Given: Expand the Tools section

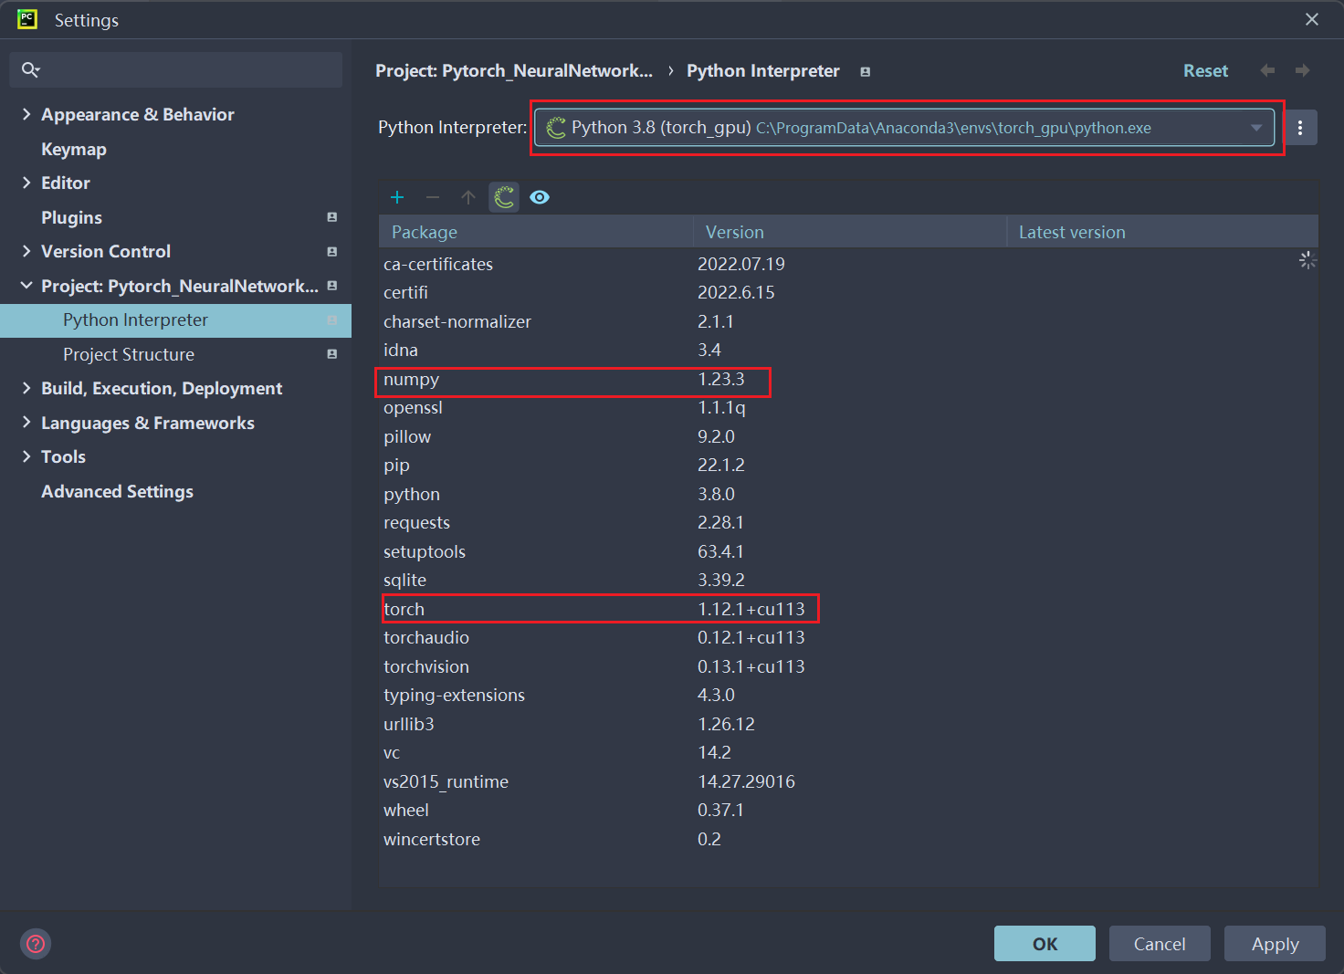Looking at the screenshot, I should click(x=26, y=456).
